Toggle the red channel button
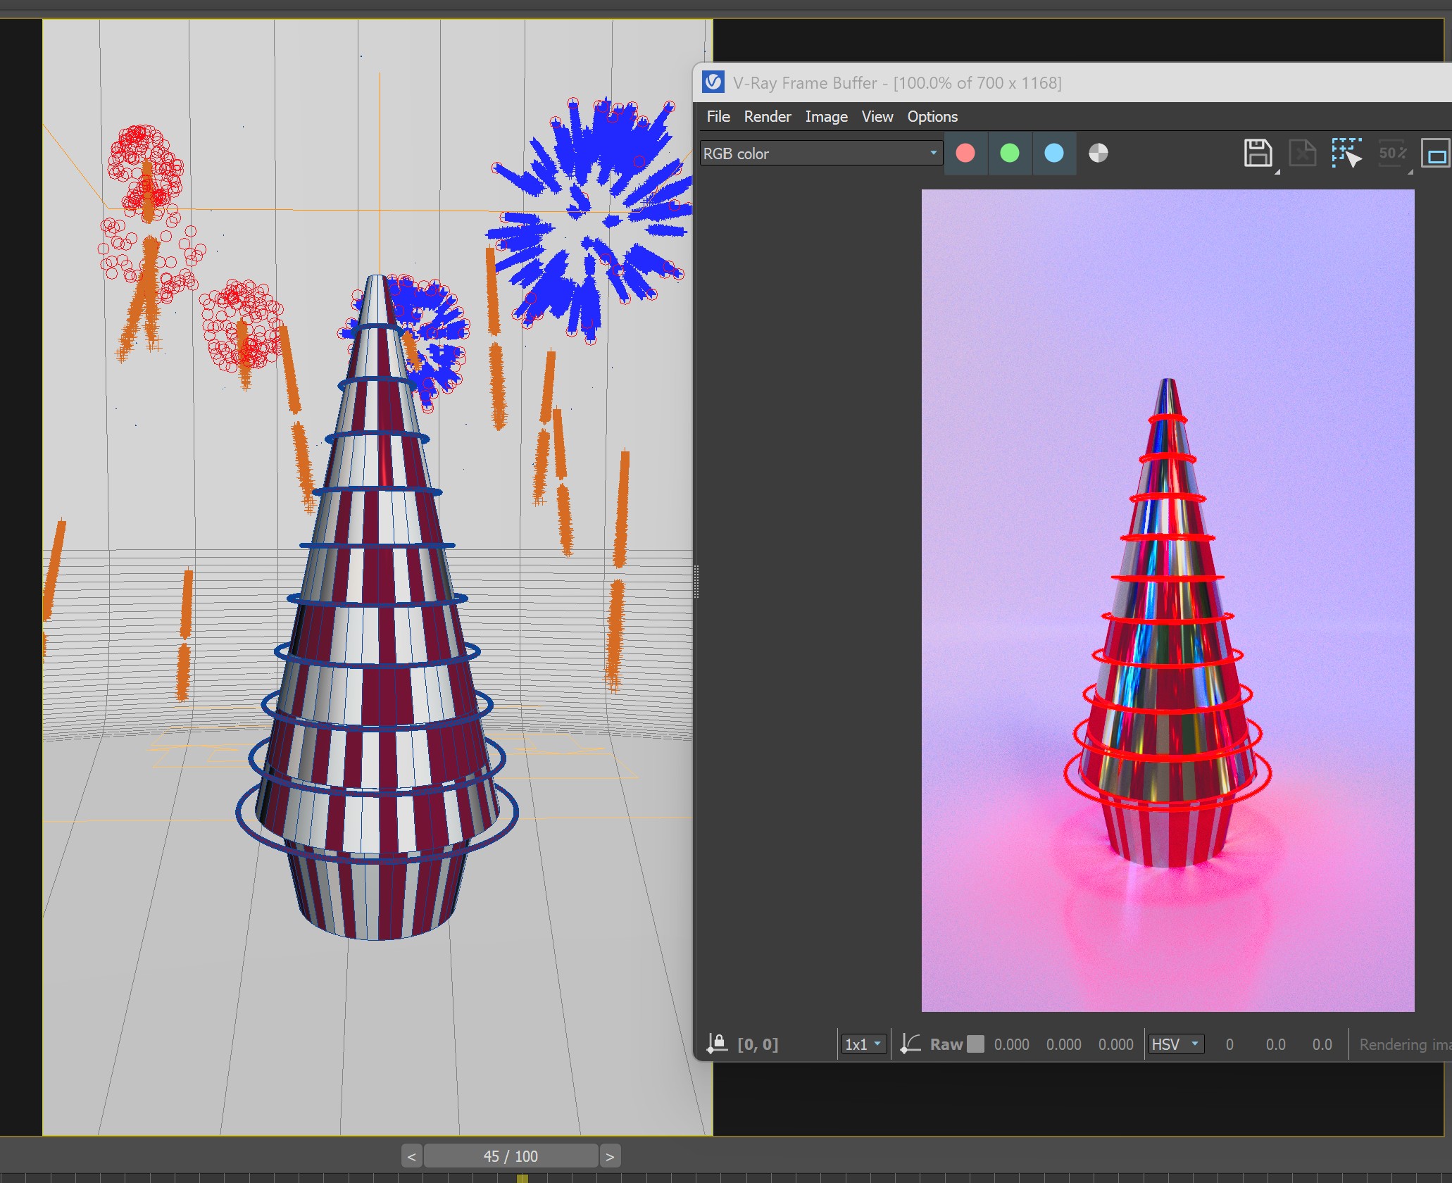1452x1183 pixels. (965, 154)
